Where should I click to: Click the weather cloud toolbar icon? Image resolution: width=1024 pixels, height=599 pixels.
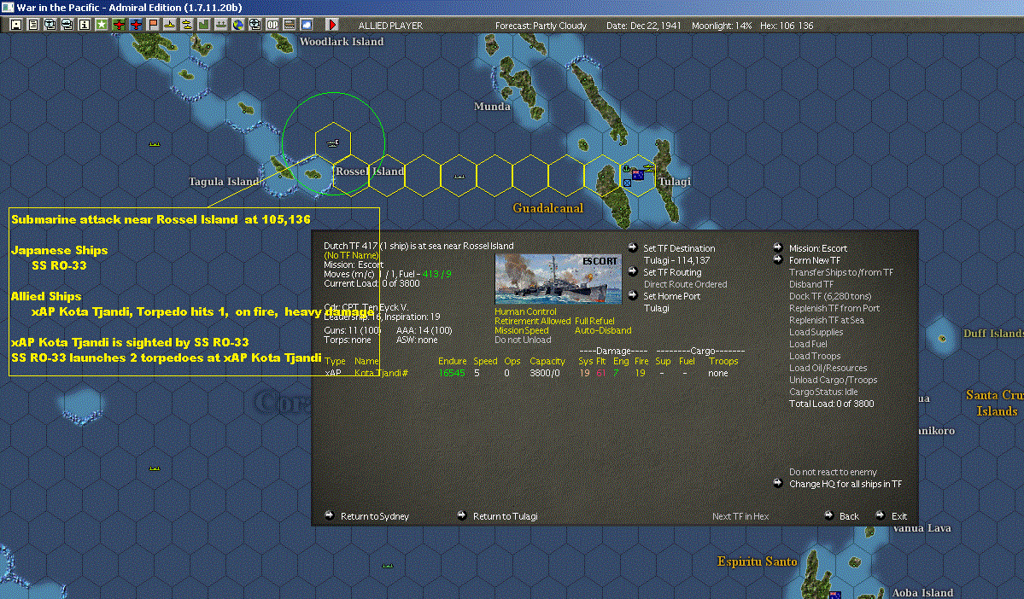tap(307, 25)
